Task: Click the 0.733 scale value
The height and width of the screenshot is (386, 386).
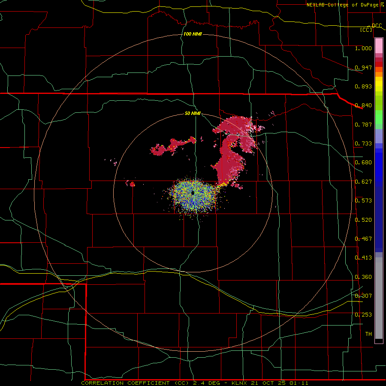Action: [363, 144]
